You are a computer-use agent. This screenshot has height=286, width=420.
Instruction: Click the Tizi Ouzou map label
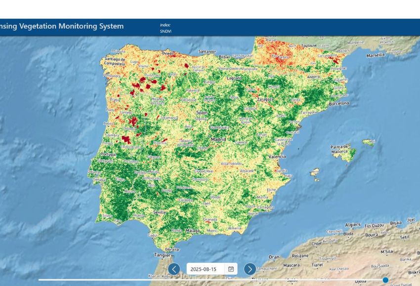[374, 226]
